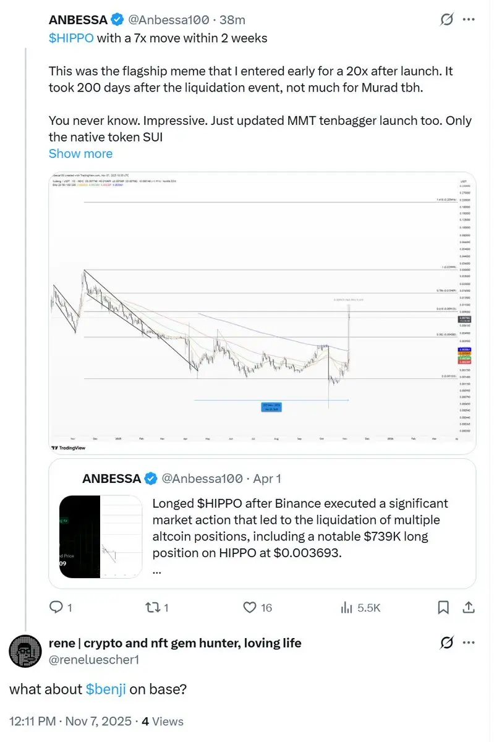This screenshot has height=742, width=494.
Task: Open the $HIPPO cashtag link
Action: pos(71,38)
